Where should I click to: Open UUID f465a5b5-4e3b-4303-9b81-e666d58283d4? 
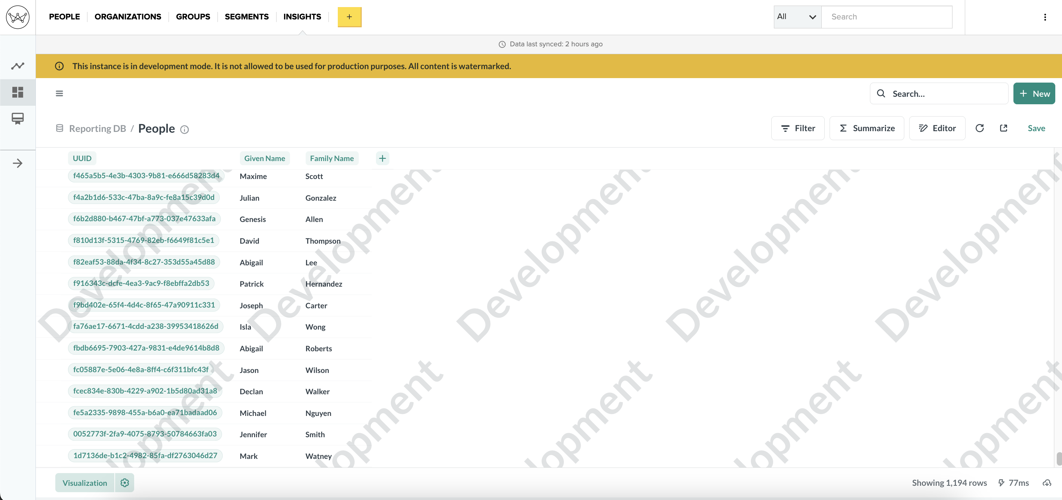[x=146, y=176]
